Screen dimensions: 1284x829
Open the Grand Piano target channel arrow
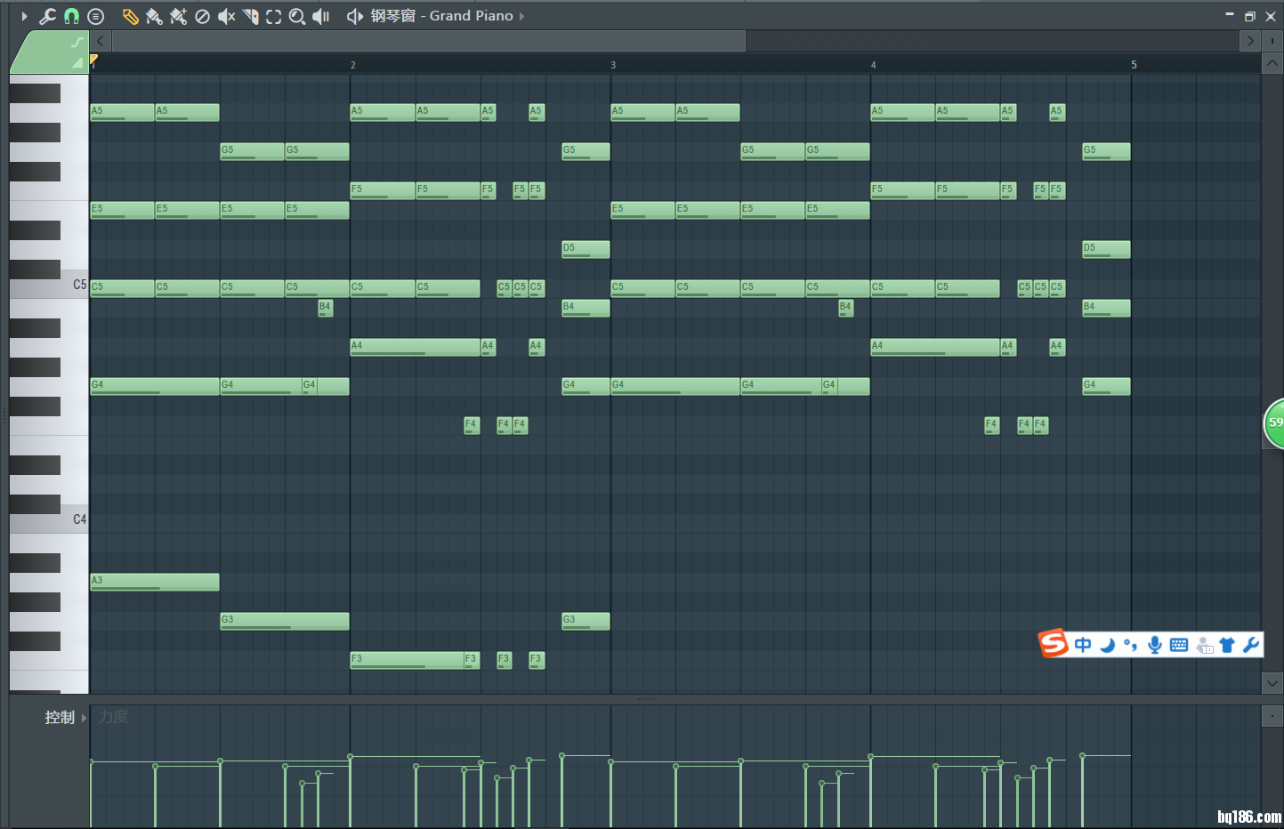(x=521, y=16)
